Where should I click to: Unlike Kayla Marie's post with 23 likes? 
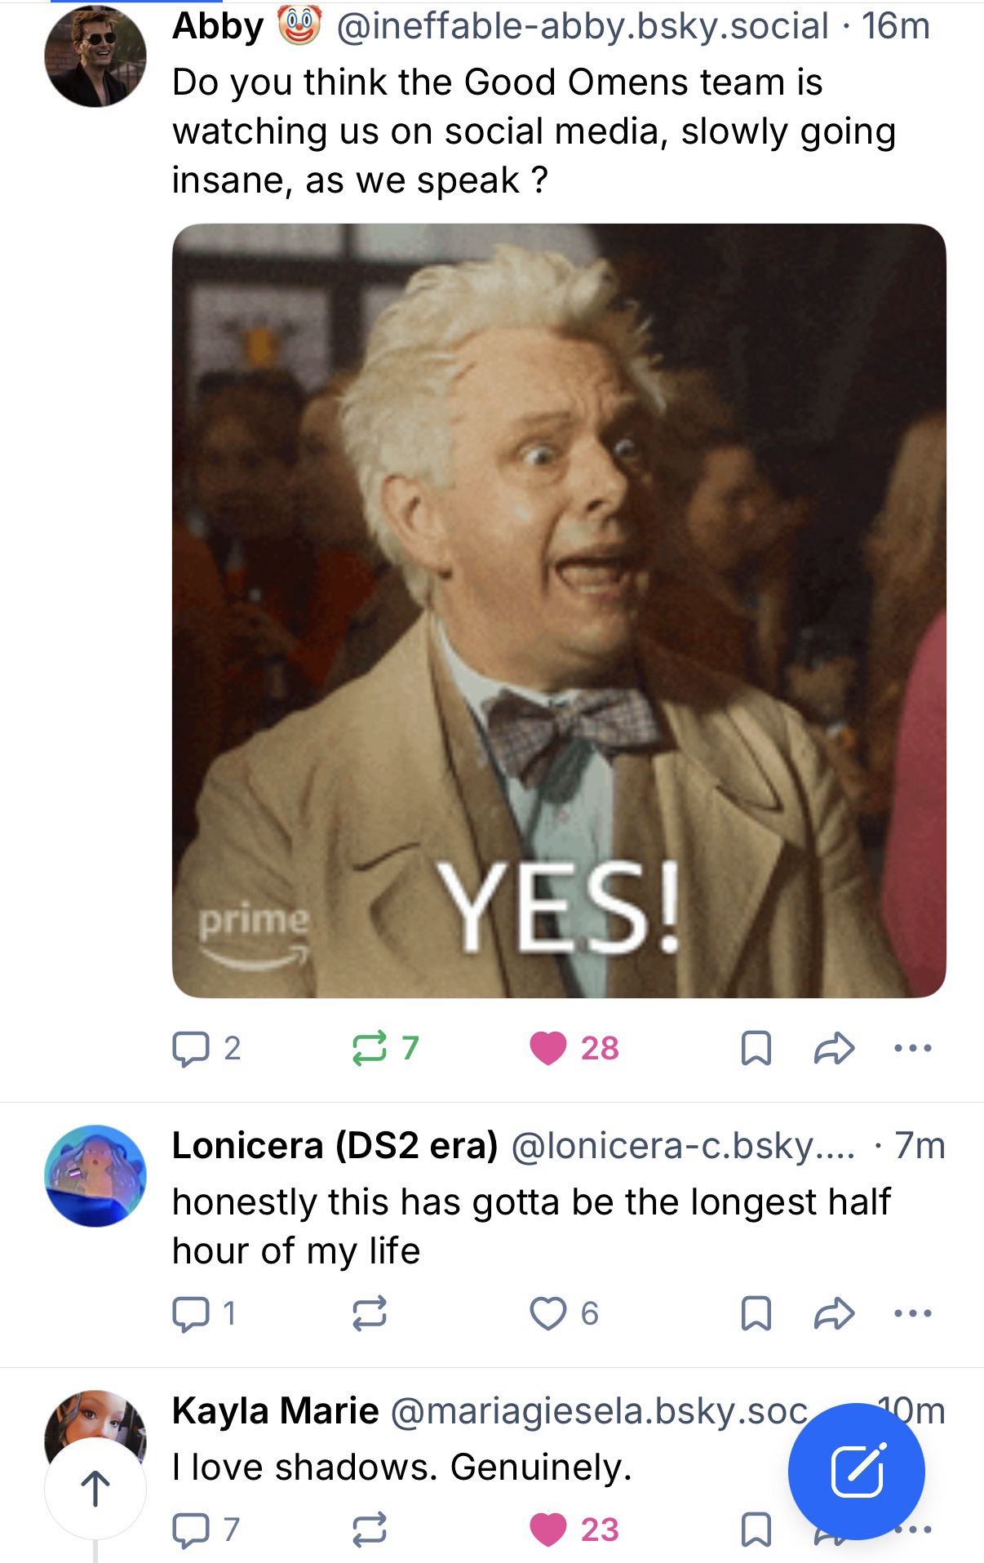point(574,1530)
